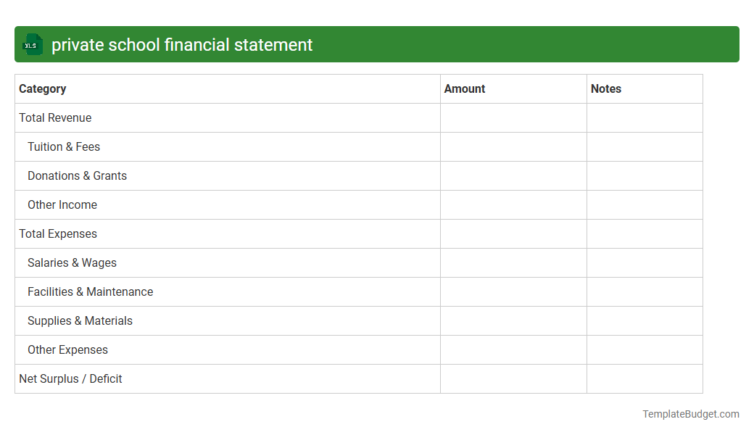Select the Supplies & Materials row label
754x435 pixels.
tap(80, 320)
